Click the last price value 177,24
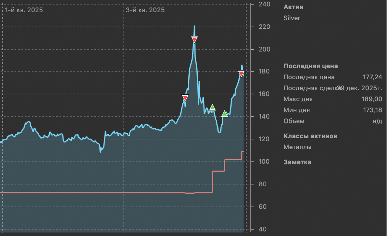This screenshot has height=236, width=387. coord(372,77)
